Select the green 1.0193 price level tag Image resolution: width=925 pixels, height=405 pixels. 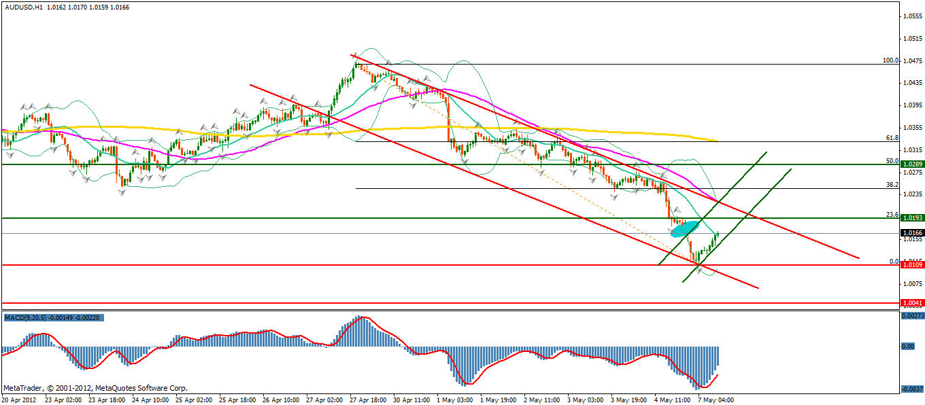[911, 218]
